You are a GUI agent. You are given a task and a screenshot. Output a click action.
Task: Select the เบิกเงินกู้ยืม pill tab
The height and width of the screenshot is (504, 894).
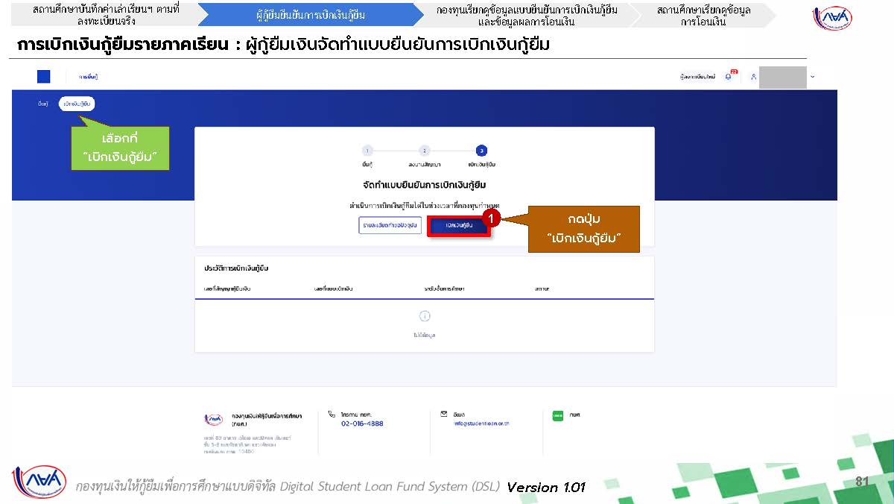(77, 104)
